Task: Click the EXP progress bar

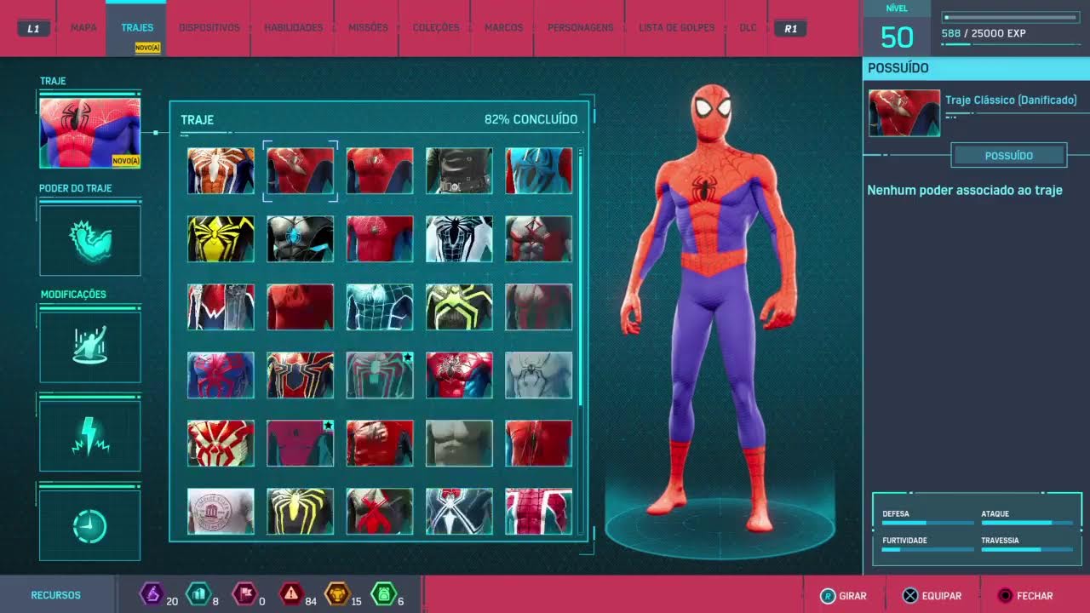Action: [x=1009, y=17]
